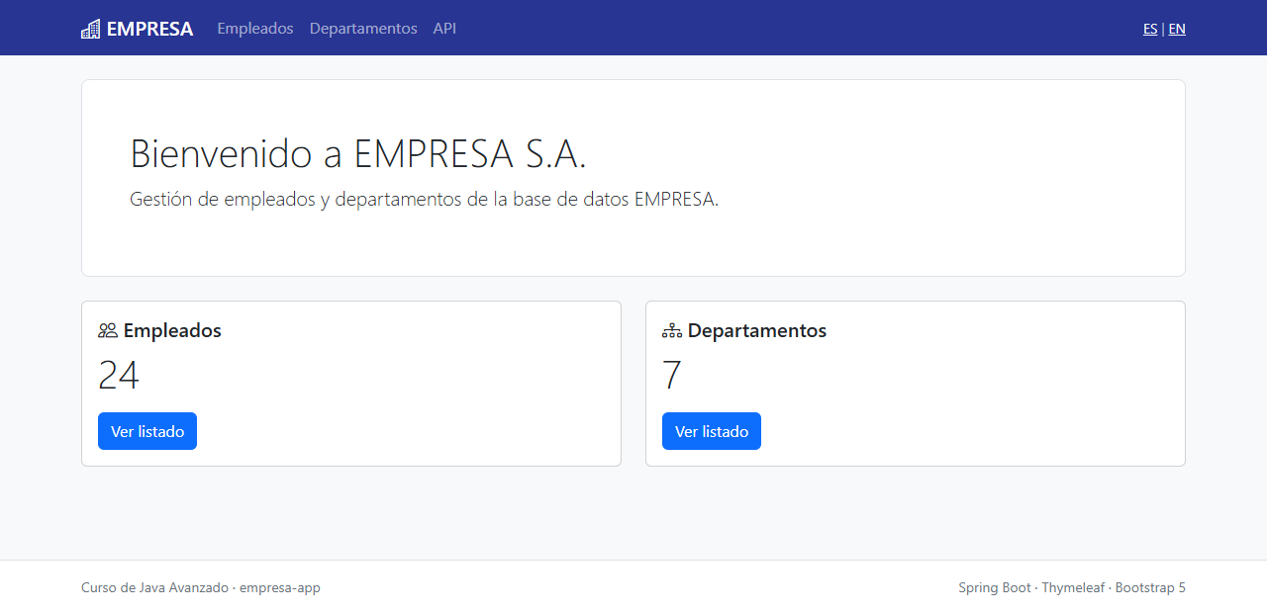Click footer text Curso de Java Avanzado
The width and height of the screenshot is (1267, 613).
[x=154, y=587]
